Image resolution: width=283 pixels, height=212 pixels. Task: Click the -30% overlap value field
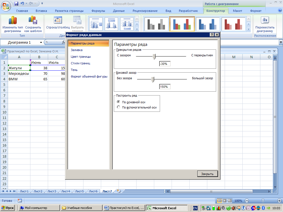click(165, 64)
